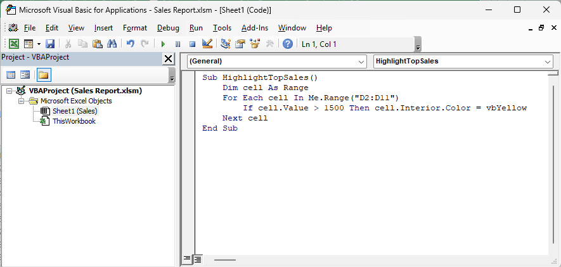This screenshot has width=561, height=267.
Task: Click the Toolbox icon
Action: coord(270,44)
